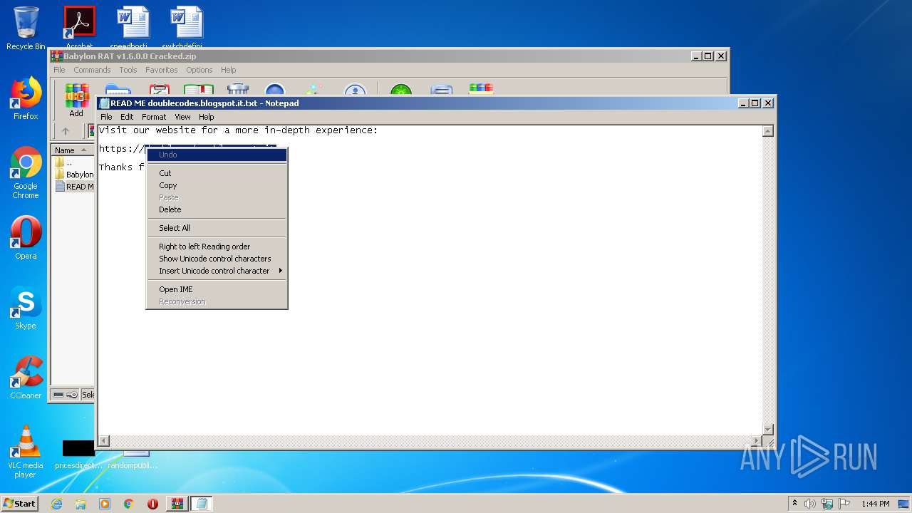
Task: Click the SFX books icon in WinRAR toolbar
Action: pos(481,89)
